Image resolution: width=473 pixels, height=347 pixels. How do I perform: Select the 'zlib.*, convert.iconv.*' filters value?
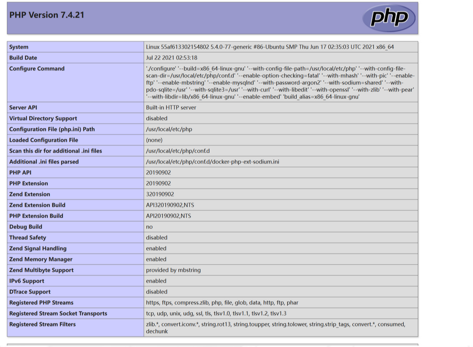tap(276, 328)
